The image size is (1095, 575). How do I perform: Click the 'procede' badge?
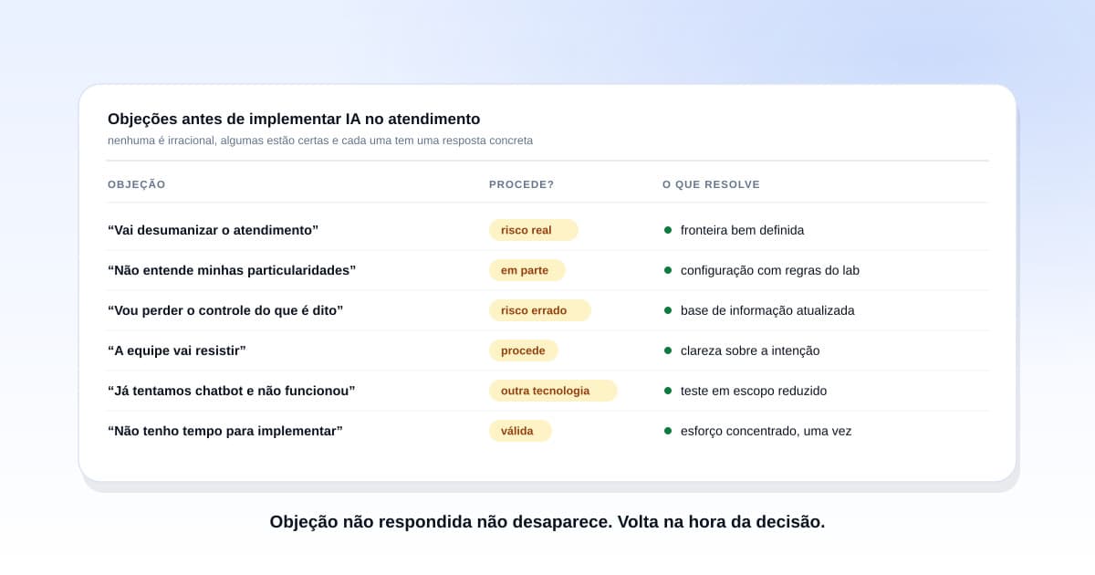pos(524,350)
